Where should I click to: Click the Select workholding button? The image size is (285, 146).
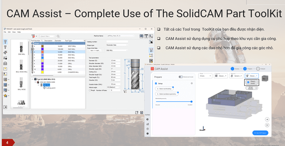coord(164,89)
